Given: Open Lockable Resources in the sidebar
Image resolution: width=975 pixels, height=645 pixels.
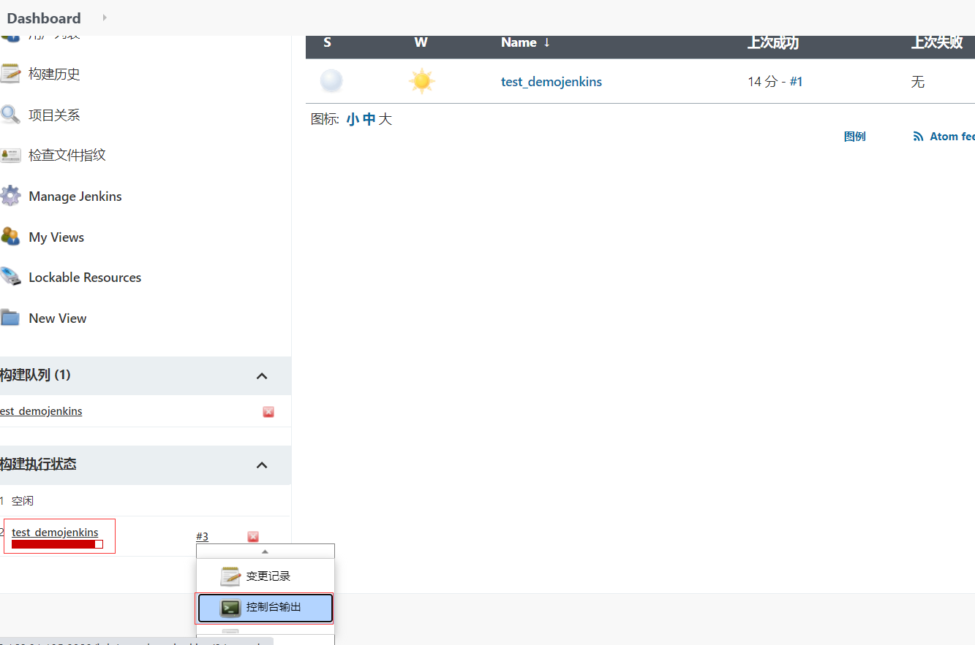Looking at the screenshot, I should (85, 277).
